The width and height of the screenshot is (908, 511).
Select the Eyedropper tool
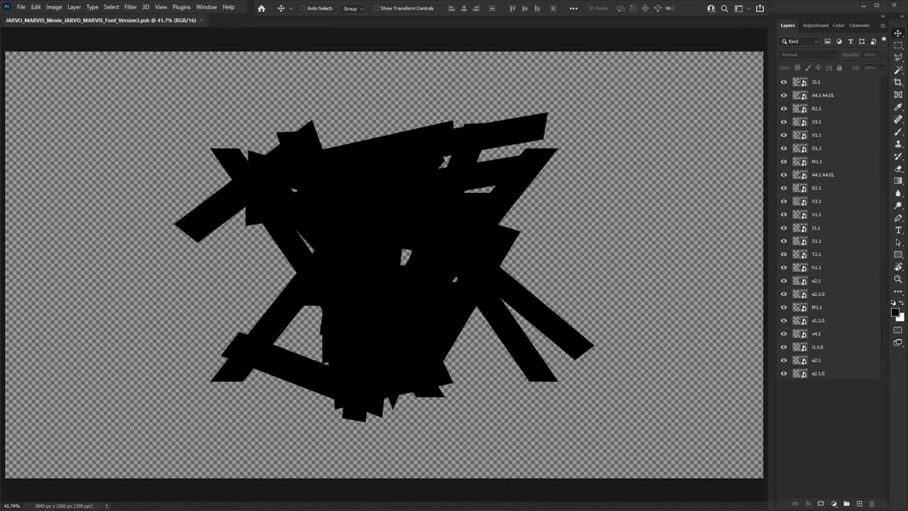898,107
